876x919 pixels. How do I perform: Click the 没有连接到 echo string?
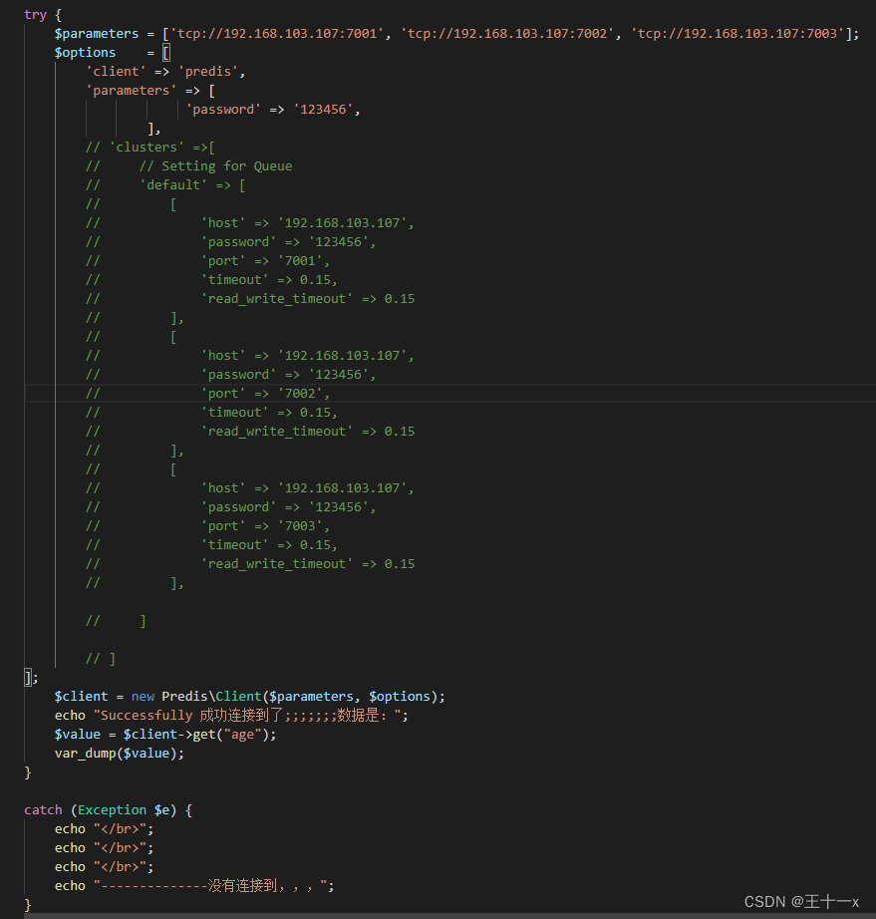(x=194, y=885)
